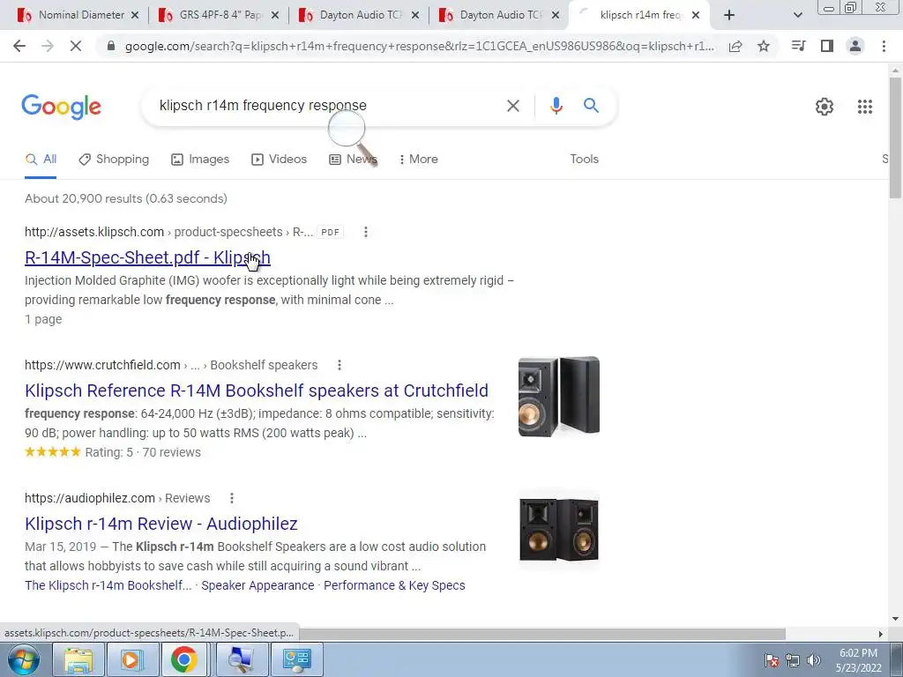Select the All results tab
Image resolution: width=903 pixels, height=677 pixels.
tap(41, 160)
